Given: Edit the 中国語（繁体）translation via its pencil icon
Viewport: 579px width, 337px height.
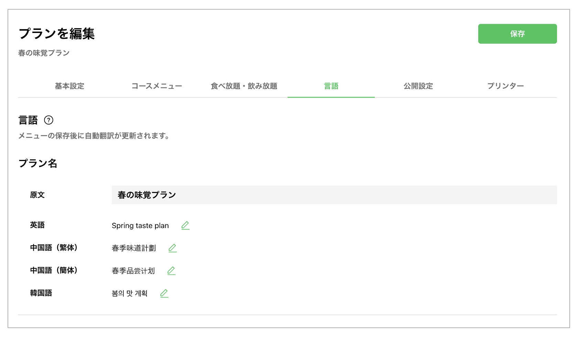Looking at the screenshot, I should click(173, 248).
